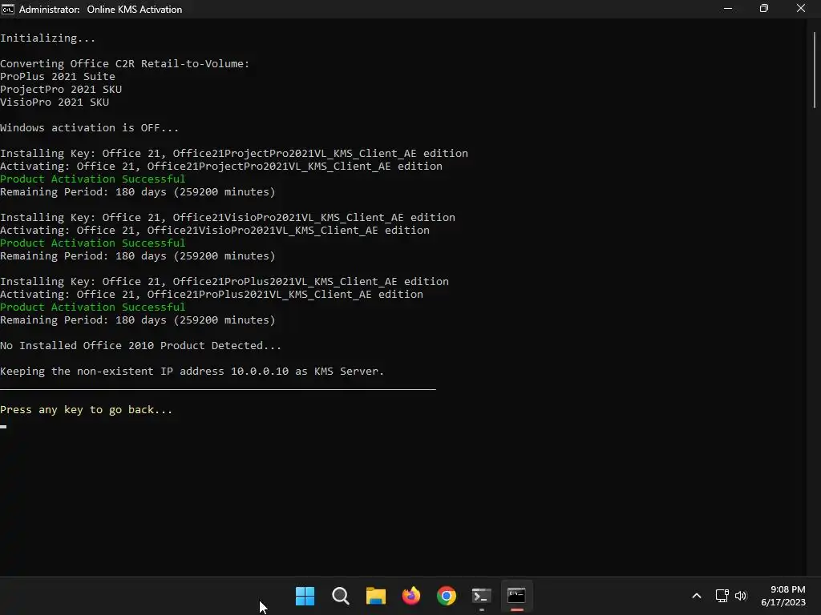The image size is (821, 615).
Task: Click 'Activating' line for VisioPro2021VL
Action: [x=215, y=230]
